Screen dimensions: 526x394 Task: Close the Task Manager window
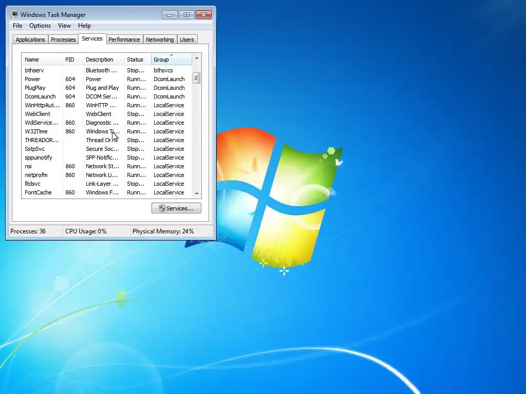click(203, 15)
